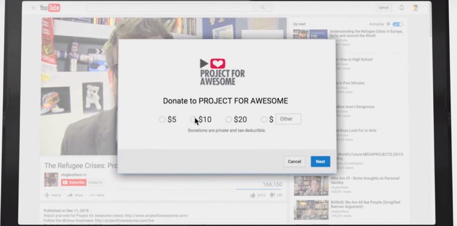Like the video with thumbs up
The width and height of the screenshot is (457, 226).
[x=253, y=195]
